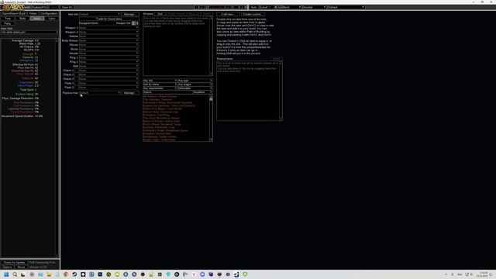Open the Any requirements filter dropdown
The height and width of the screenshot is (279, 496).
tap(160, 88)
